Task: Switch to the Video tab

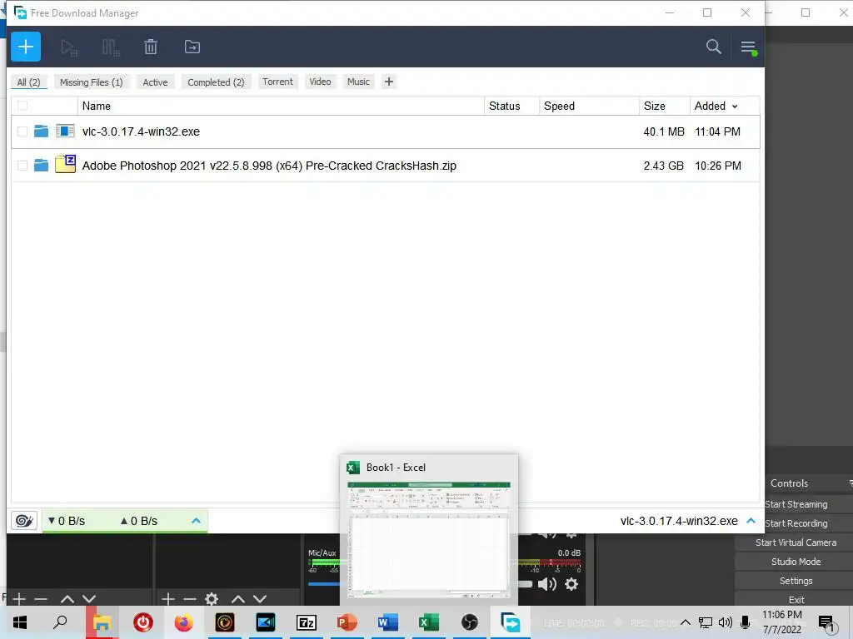Action: (320, 82)
